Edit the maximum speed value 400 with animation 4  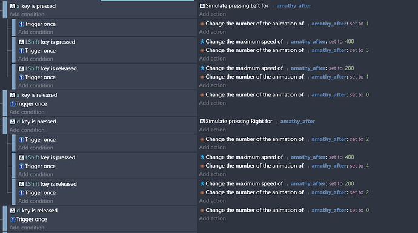[350, 157]
